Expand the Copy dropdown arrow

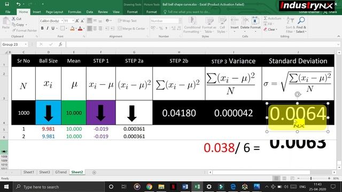(x=26, y=25)
